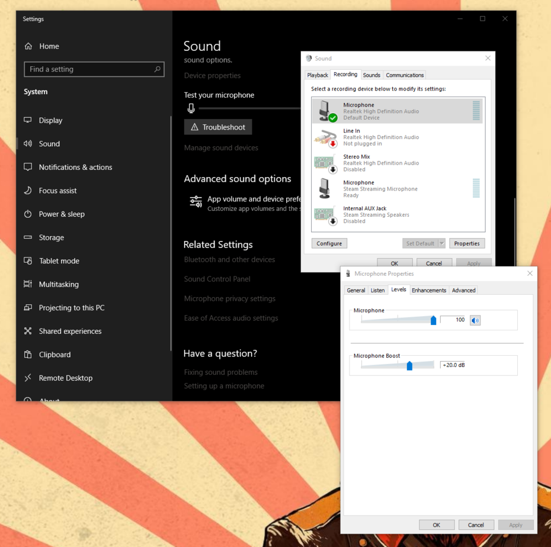Viewport: 551px width, 547px height.
Task: Open the Sounds tab
Action: 371,75
